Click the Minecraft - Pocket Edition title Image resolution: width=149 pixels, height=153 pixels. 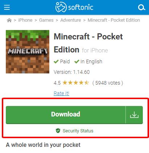[x=88, y=43]
